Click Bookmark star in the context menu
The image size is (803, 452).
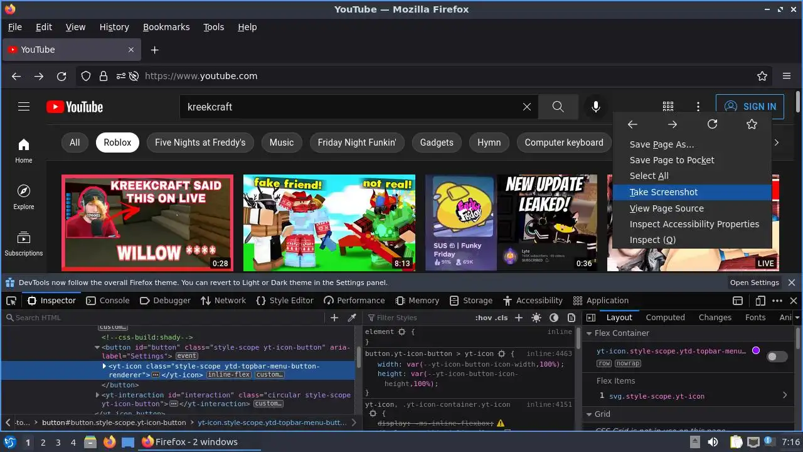pos(752,124)
